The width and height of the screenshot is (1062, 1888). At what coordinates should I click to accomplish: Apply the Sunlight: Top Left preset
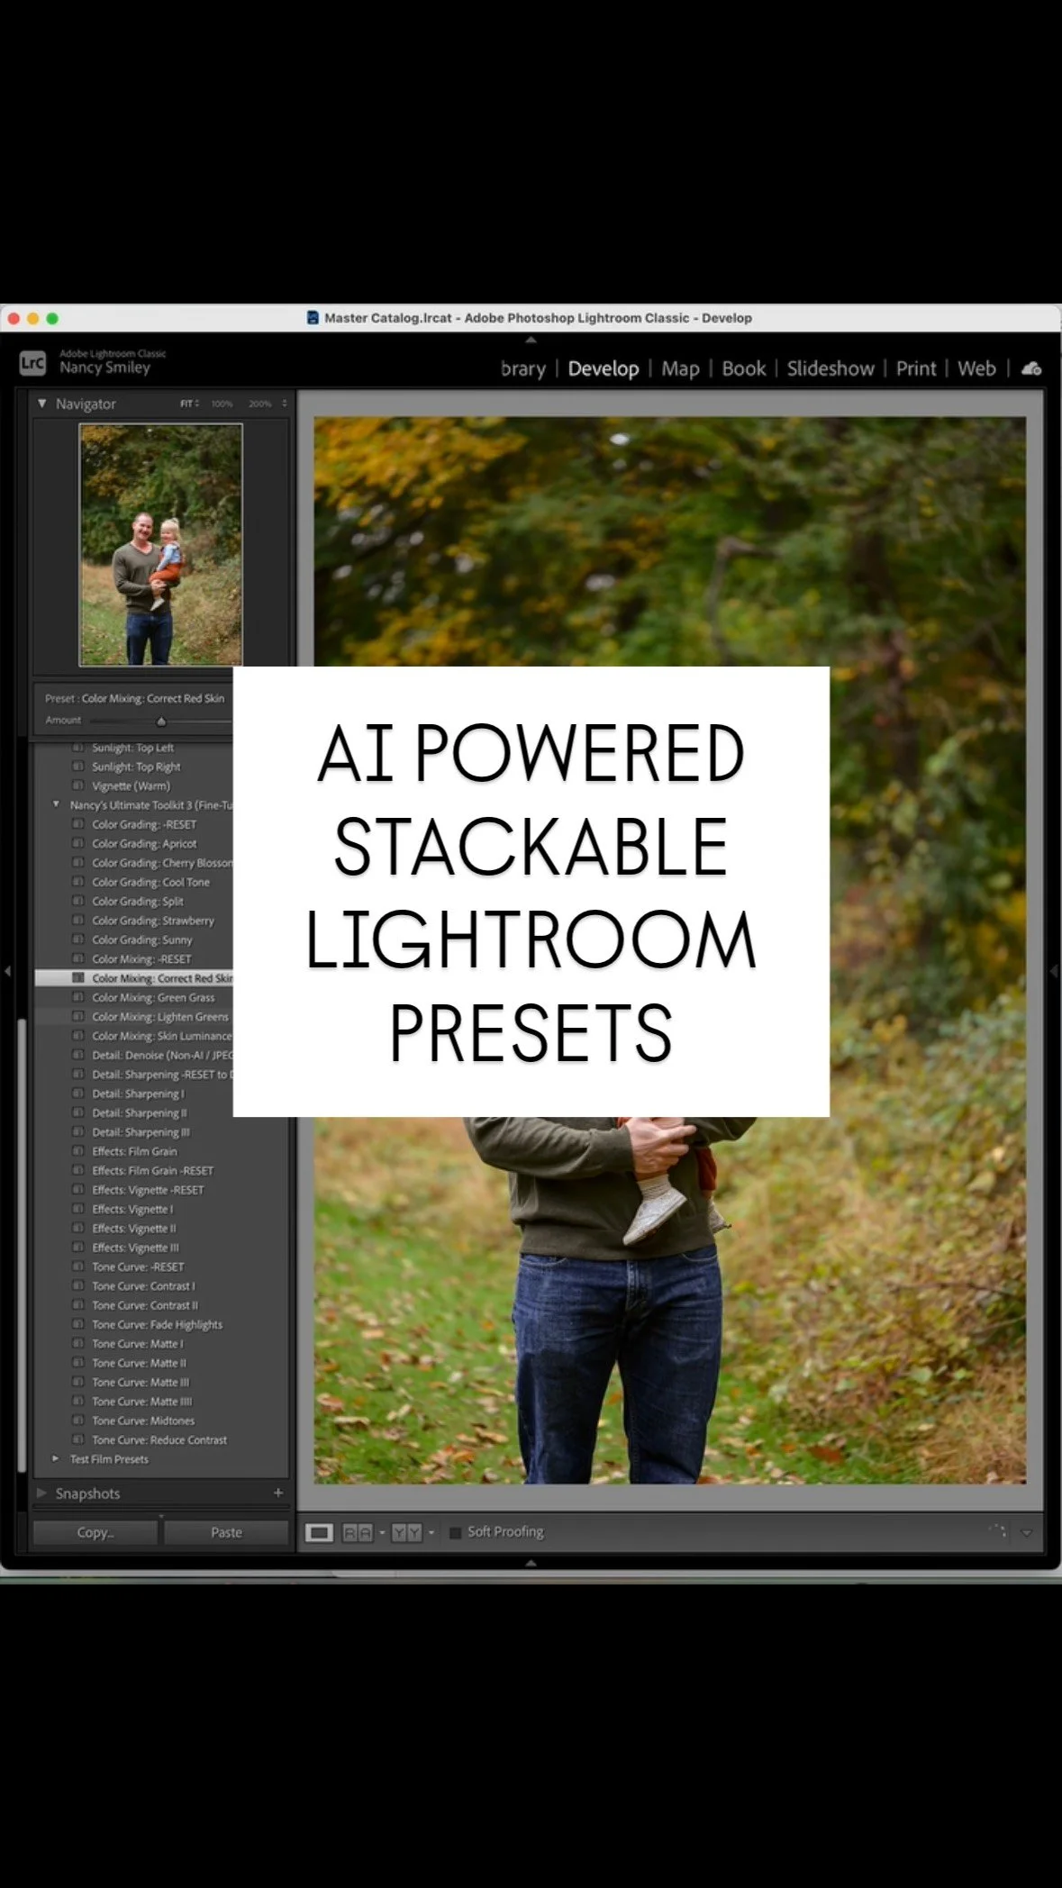pos(132,748)
